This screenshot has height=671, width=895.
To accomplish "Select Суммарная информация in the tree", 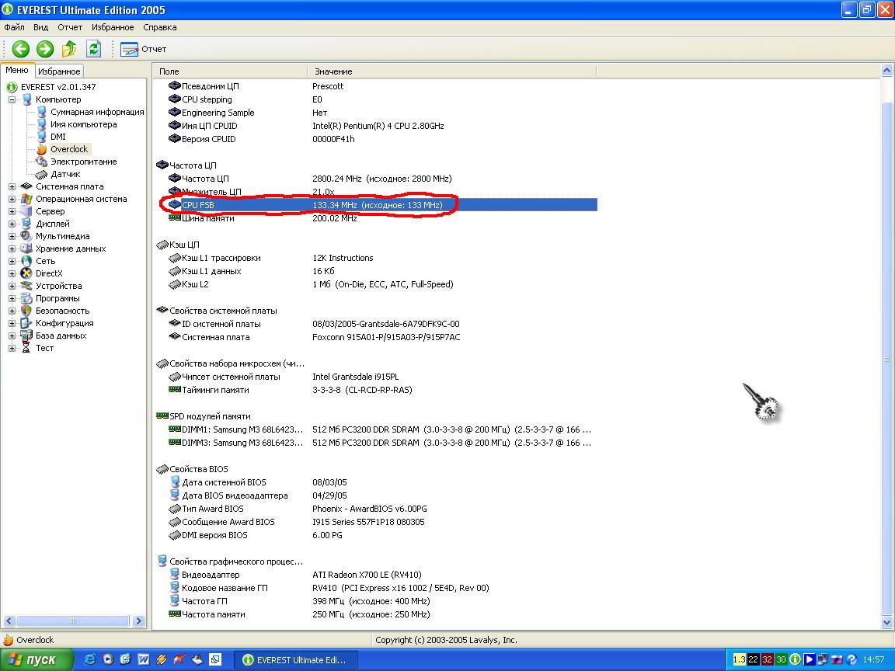I will pos(97,112).
